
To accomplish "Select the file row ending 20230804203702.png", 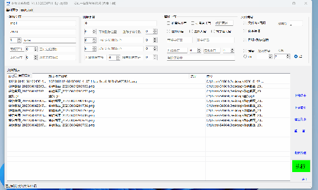I will (x=148, y=125).
